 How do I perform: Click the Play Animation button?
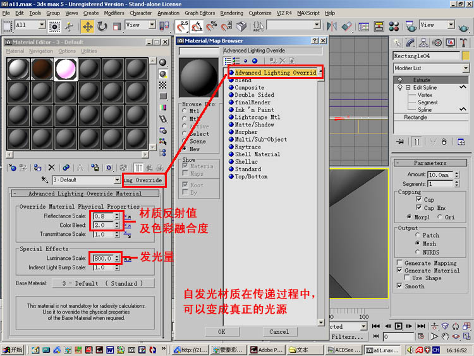tap(398, 326)
